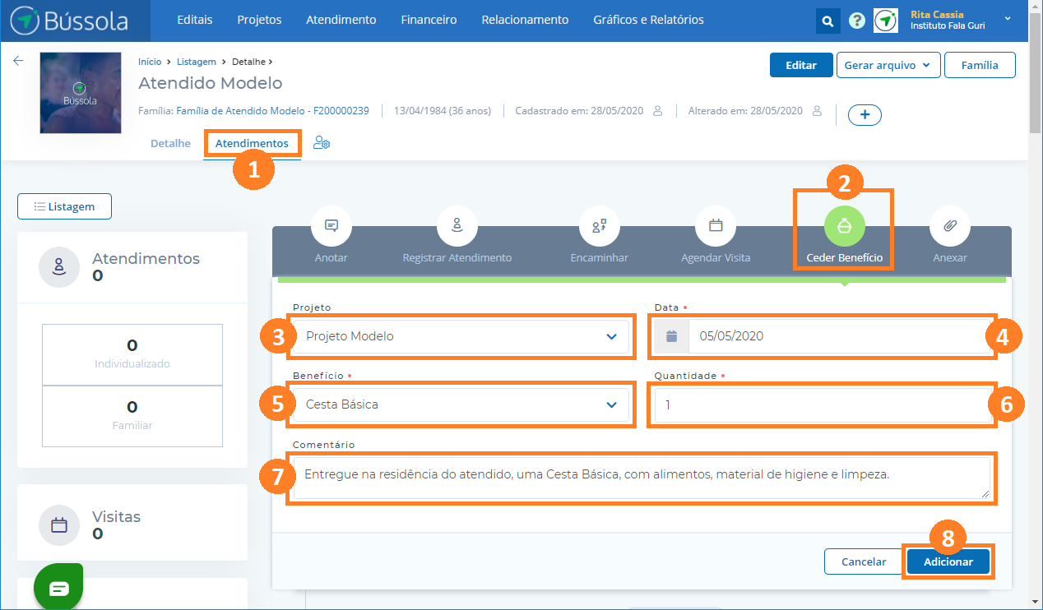Click the Bússola logo in header
The image size is (1043, 610).
coord(69,21)
